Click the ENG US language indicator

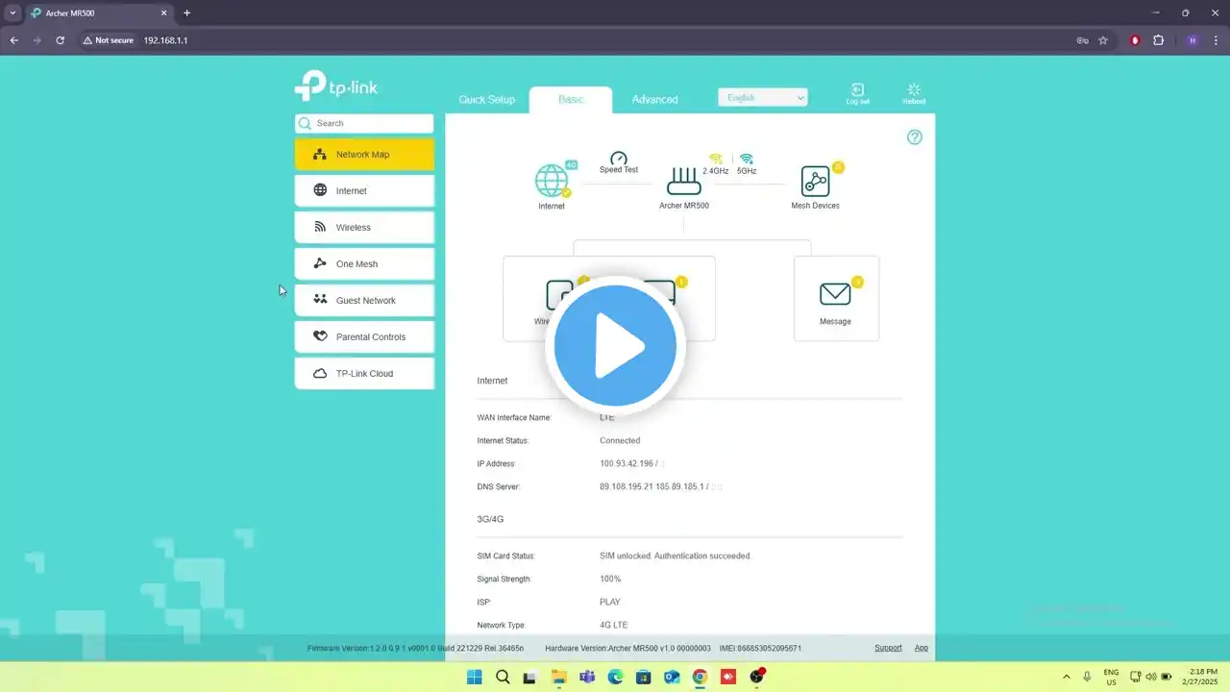[1111, 677]
